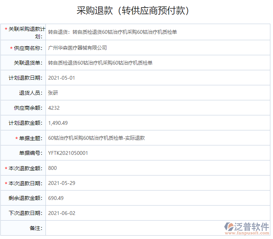The width and height of the screenshot is (273, 239).
Task: Click the empty 备注 remarks field
Action: pyautogui.click(x=158, y=228)
